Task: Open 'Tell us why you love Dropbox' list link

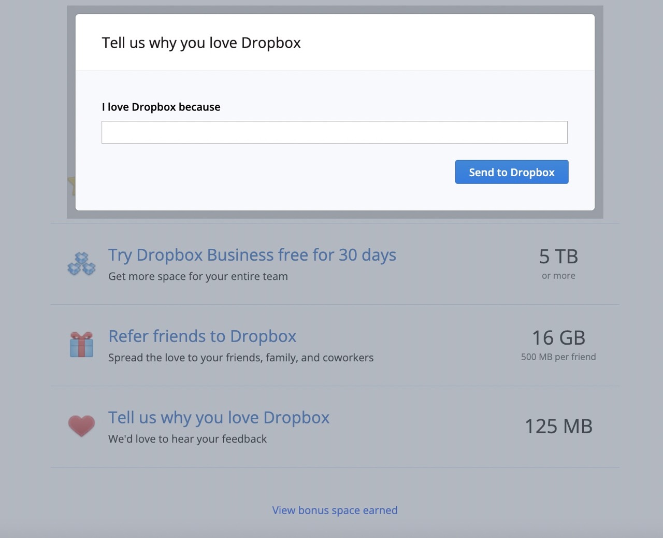Action: 219,418
